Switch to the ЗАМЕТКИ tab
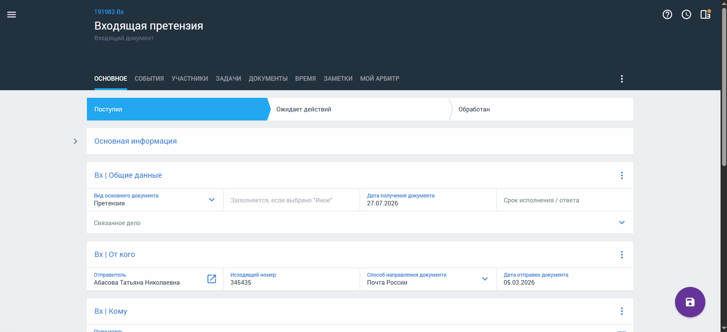Screen dimensions: 727x332 tap(338, 79)
